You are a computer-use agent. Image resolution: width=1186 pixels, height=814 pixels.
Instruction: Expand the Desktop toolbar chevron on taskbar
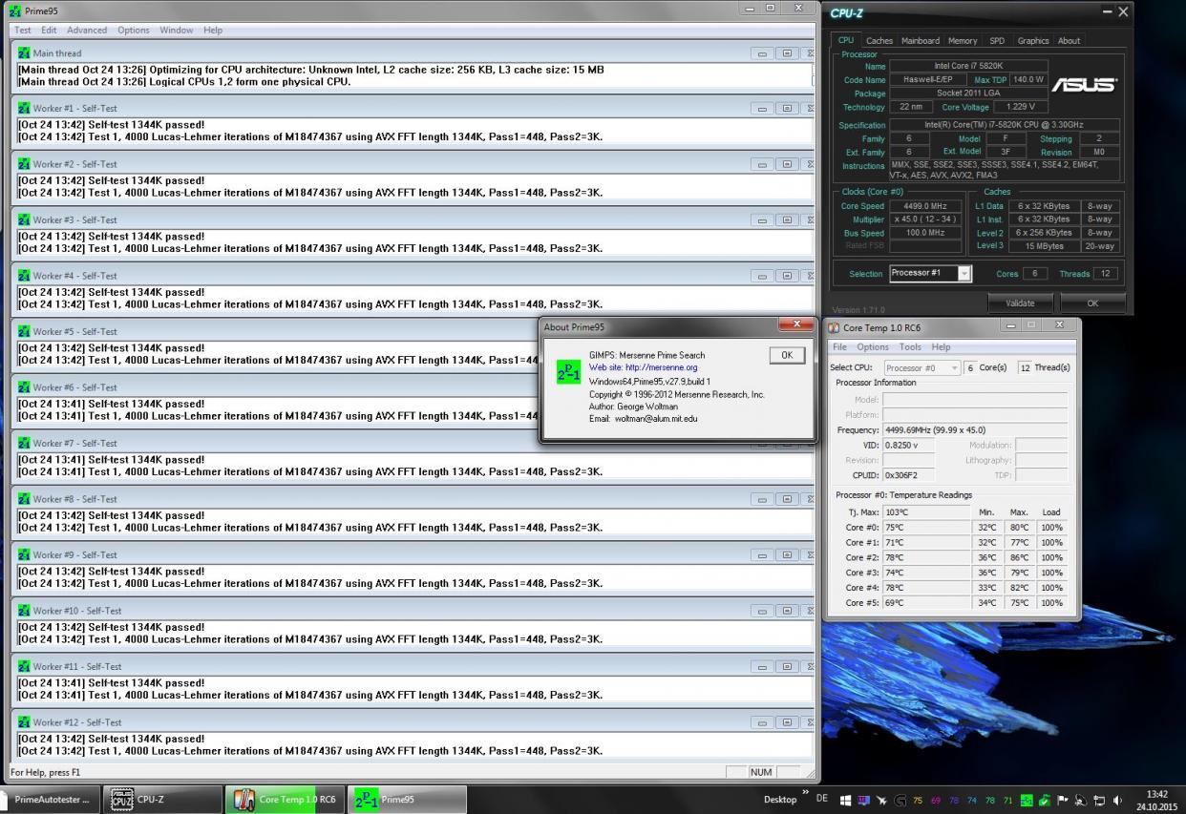point(805,793)
